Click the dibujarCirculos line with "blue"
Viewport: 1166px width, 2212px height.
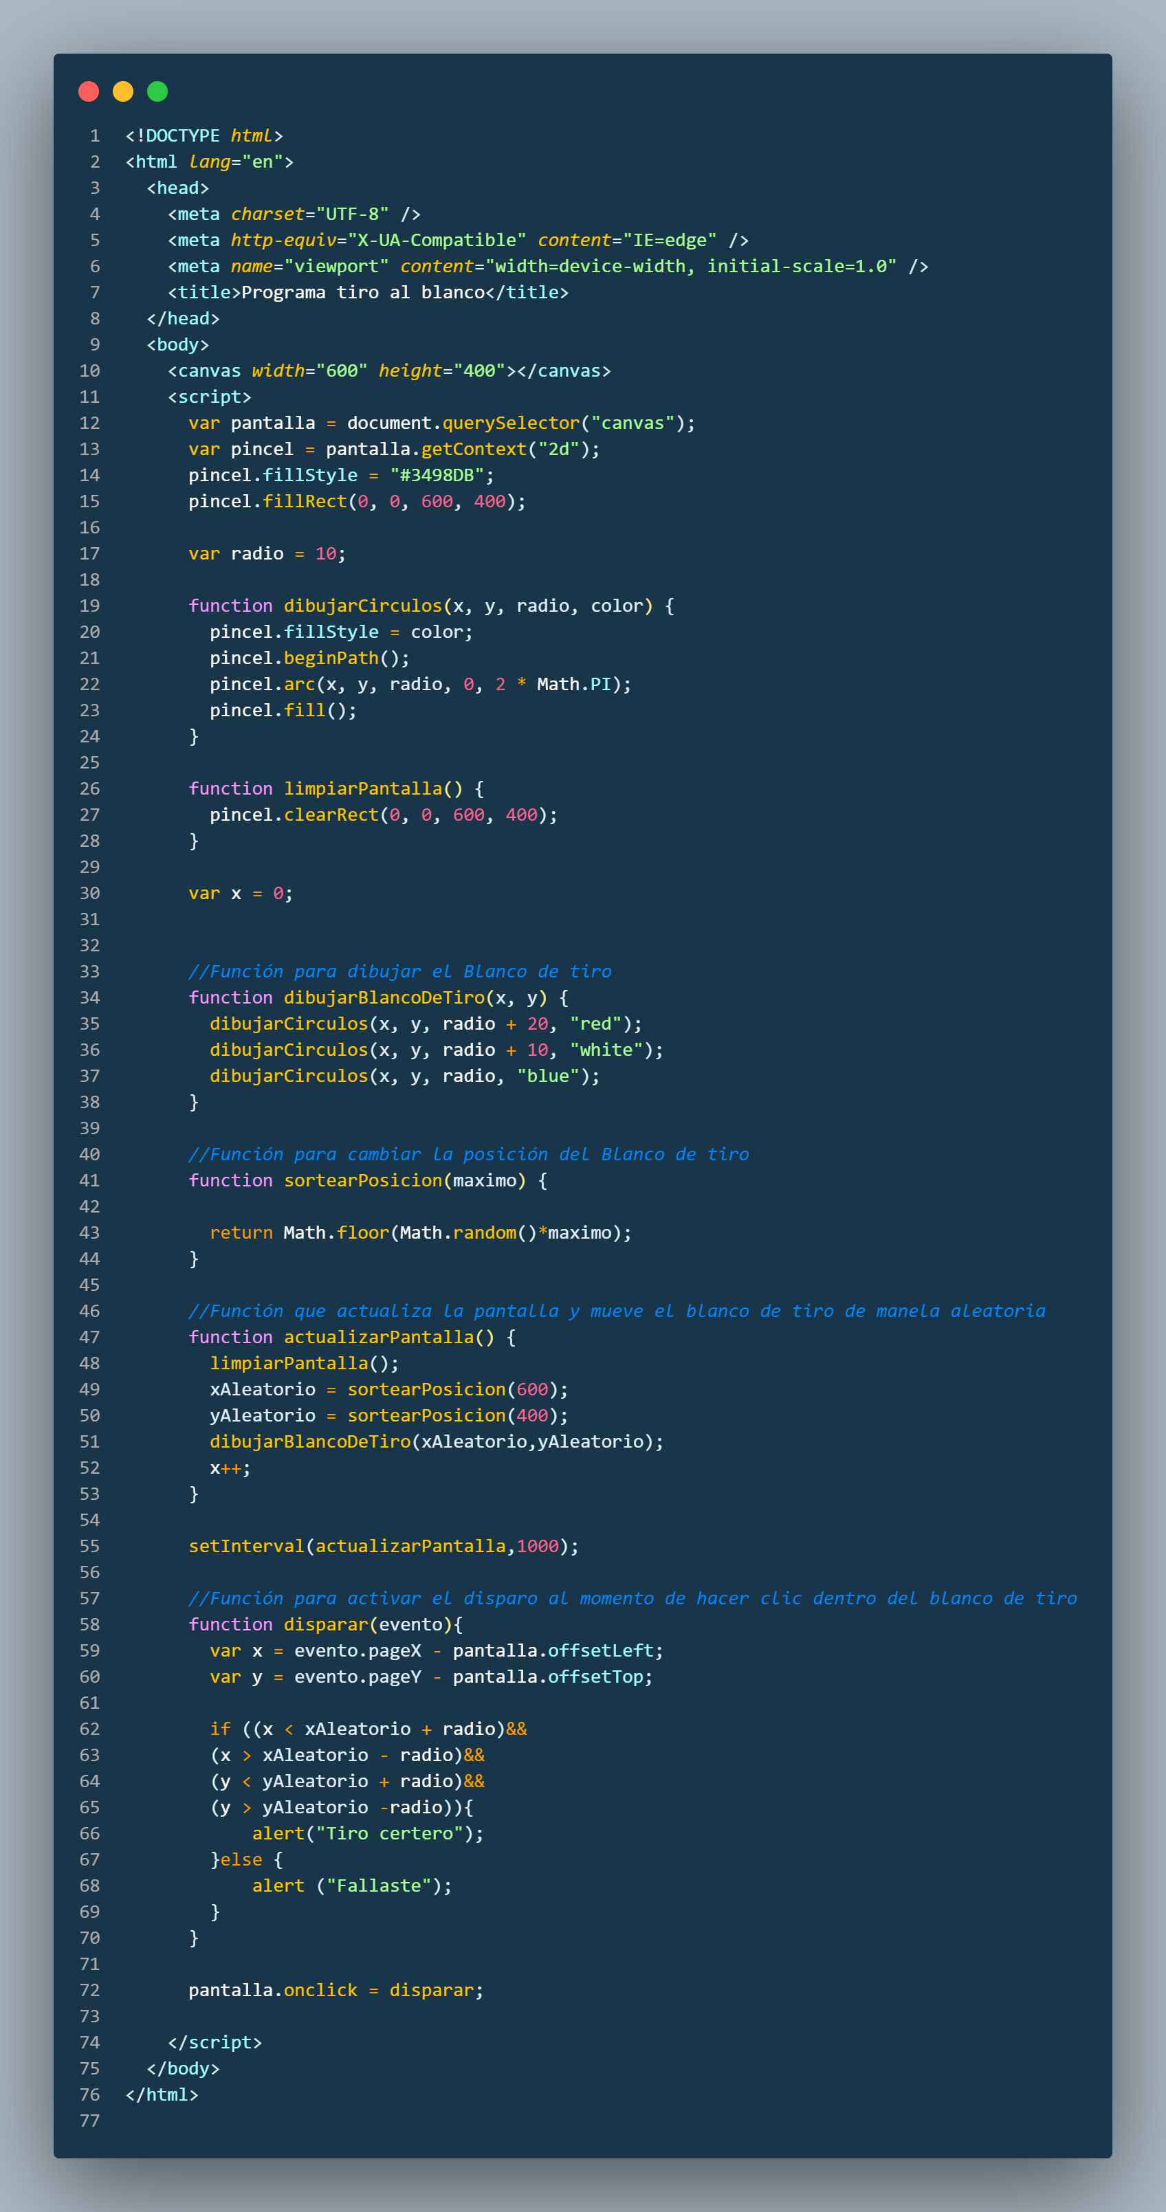coord(404,1075)
